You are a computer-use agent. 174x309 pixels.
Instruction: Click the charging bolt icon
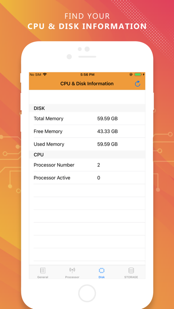point(143,75)
